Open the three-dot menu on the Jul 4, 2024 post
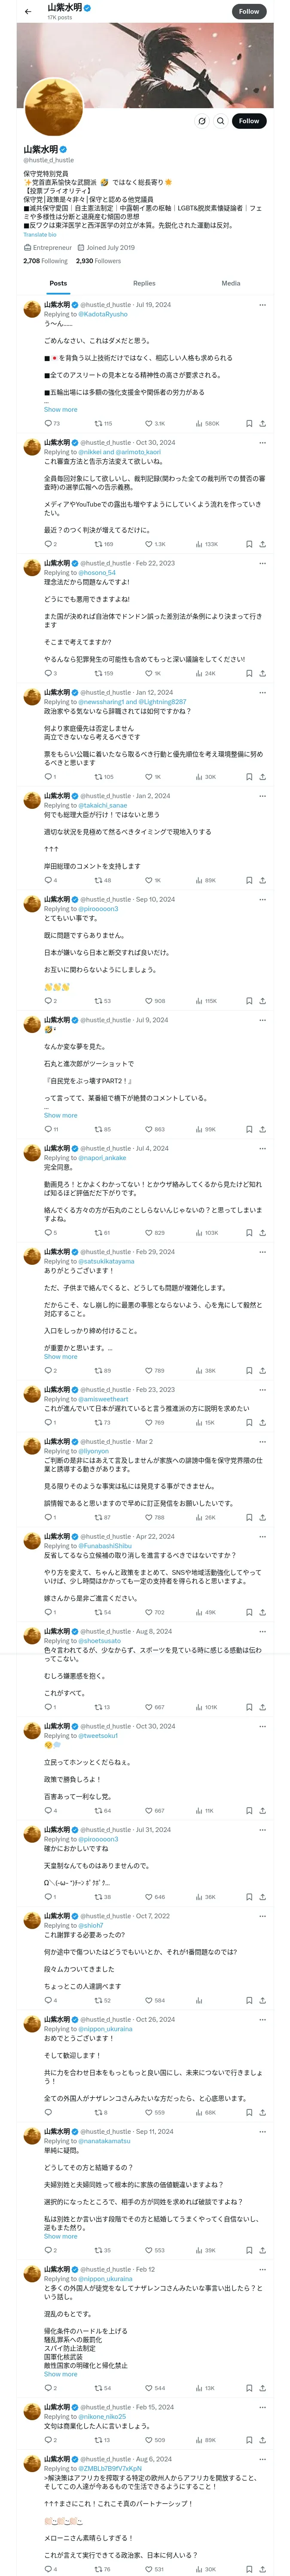The height and width of the screenshot is (2576, 290). 262,1148
